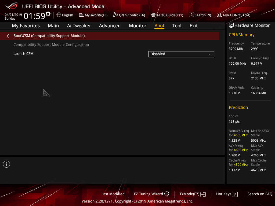Image resolution: width=275 pixels, height=206 pixels.
Task: Open the Launch CSM dropdown
Action: click(181, 54)
